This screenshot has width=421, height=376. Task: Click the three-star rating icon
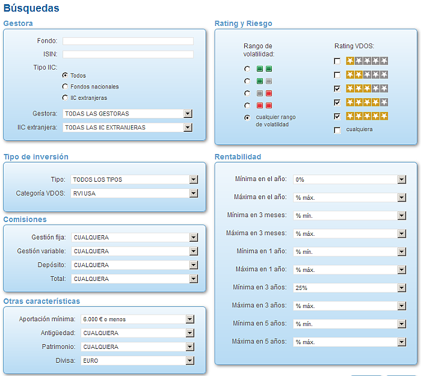pyautogui.click(x=367, y=88)
